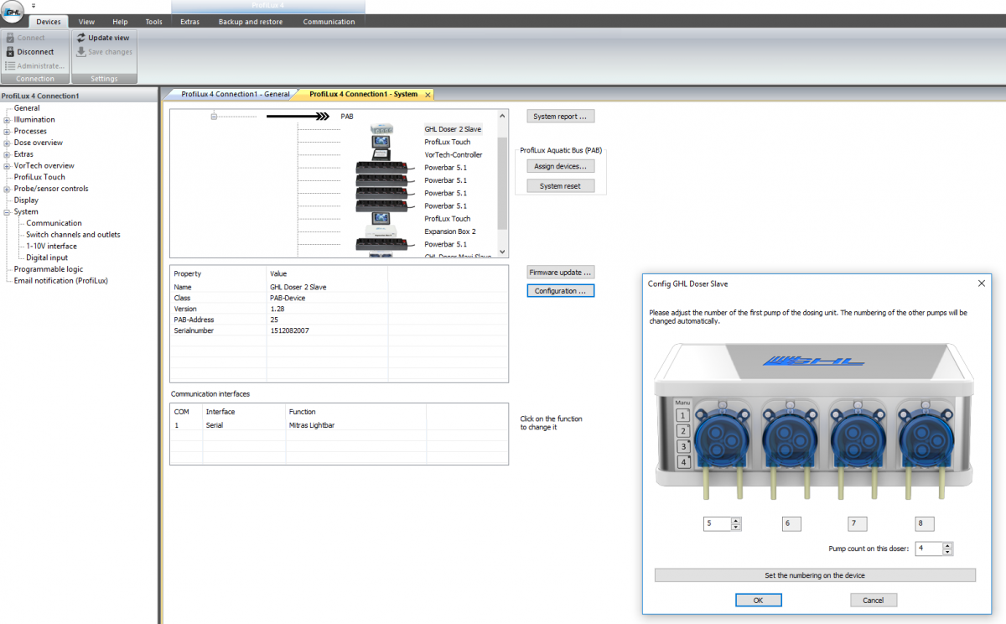This screenshot has width=1006, height=624.
Task: Switch to the Devices ribbon tab
Action: click(48, 22)
